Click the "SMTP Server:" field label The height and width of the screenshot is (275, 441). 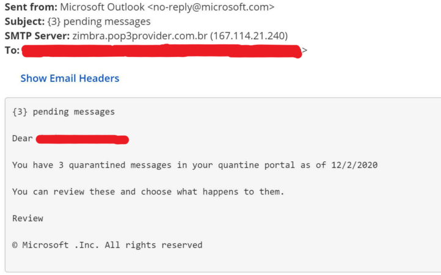(37, 35)
